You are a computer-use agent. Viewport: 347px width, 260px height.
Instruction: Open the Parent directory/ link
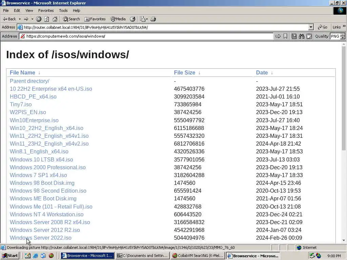click(x=29, y=81)
